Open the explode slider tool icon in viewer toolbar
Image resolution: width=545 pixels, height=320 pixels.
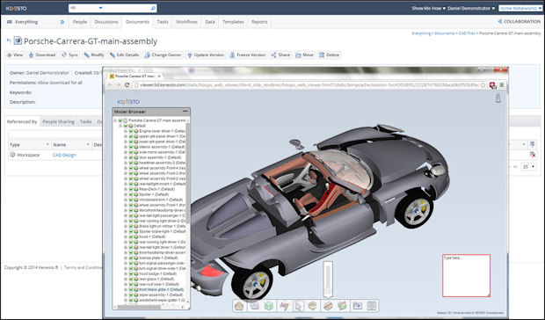pyautogui.click(x=328, y=306)
